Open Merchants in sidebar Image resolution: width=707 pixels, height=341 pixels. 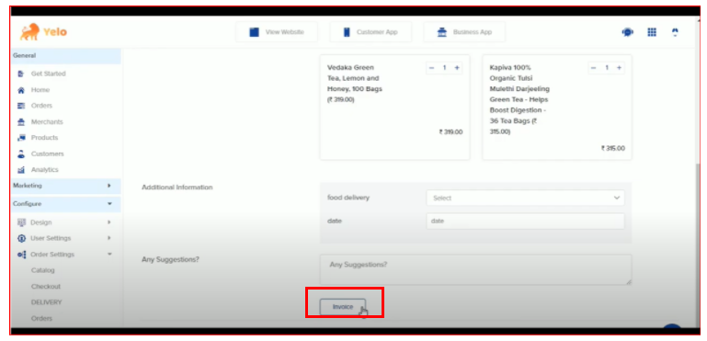pos(47,121)
